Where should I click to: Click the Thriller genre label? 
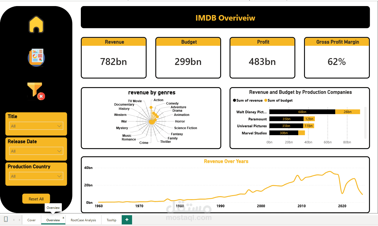pyautogui.click(x=166, y=142)
